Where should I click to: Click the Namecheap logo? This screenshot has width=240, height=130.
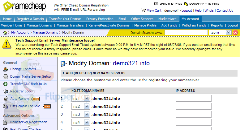24,7
